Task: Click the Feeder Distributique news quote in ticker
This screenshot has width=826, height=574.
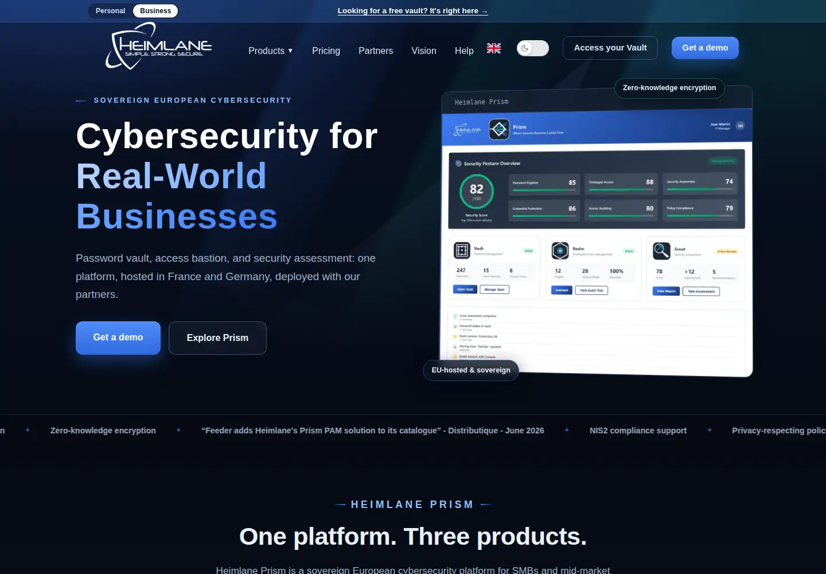Action: pyautogui.click(x=373, y=430)
